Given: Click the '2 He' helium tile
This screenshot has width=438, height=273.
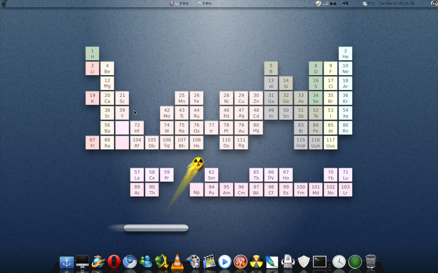Looking at the screenshot, I should [x=346, y=54].
